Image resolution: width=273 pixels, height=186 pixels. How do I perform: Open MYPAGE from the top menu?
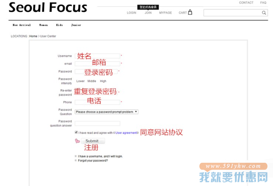pos(165,13)
